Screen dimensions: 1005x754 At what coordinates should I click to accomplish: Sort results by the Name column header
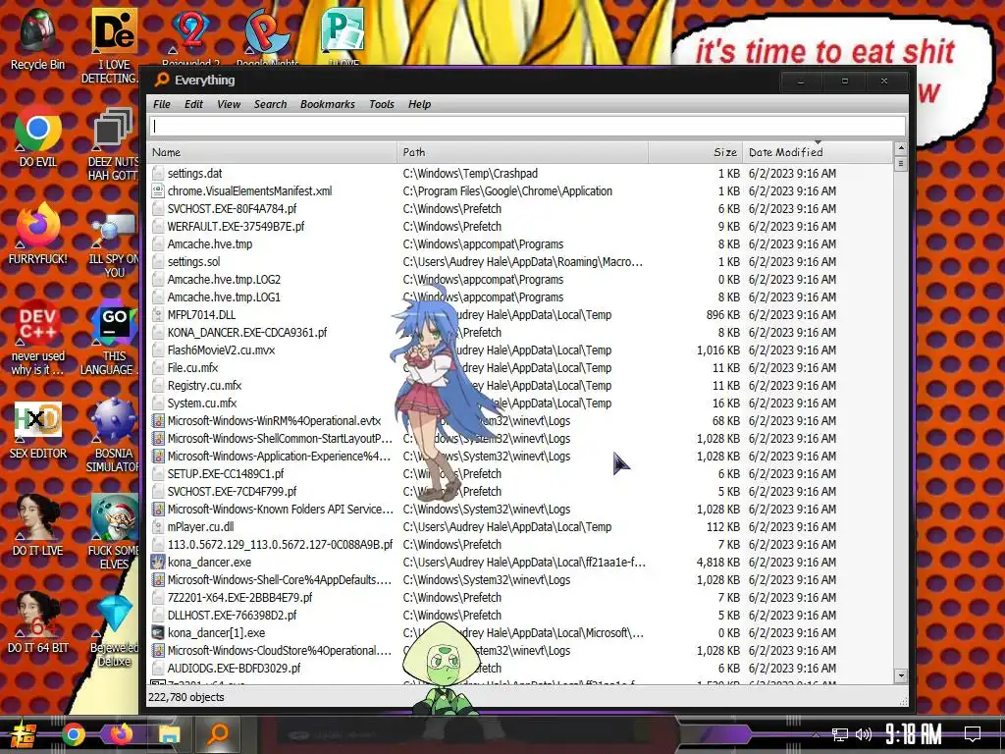[273, 152]
